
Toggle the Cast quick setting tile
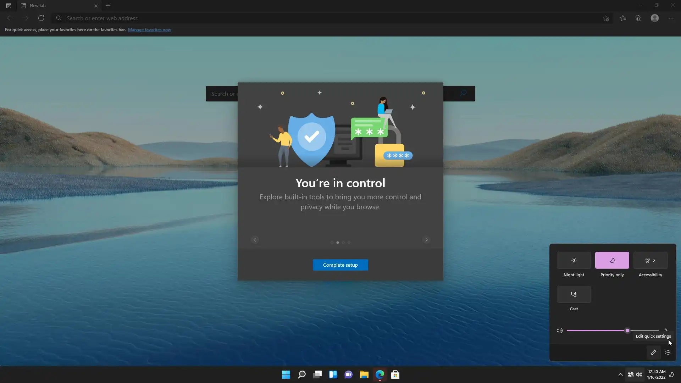pos(574,294)
